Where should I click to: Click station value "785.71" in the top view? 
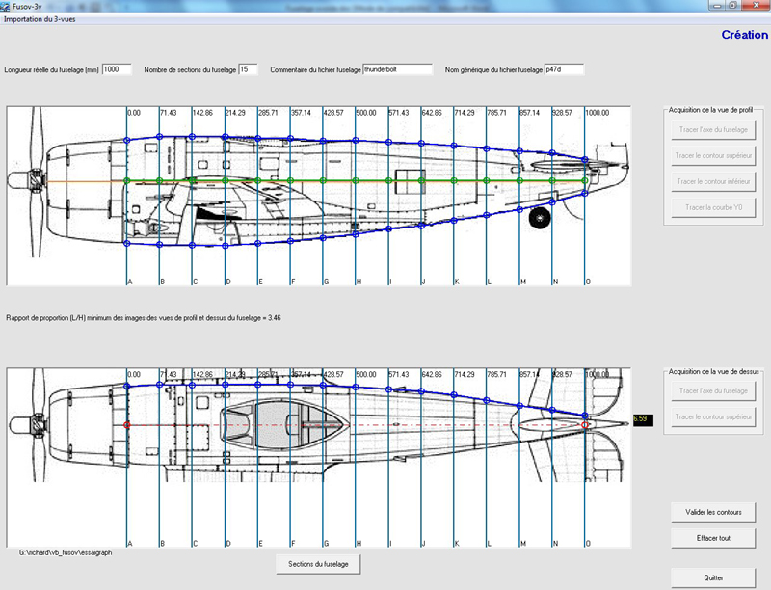[x=497, y=374]
